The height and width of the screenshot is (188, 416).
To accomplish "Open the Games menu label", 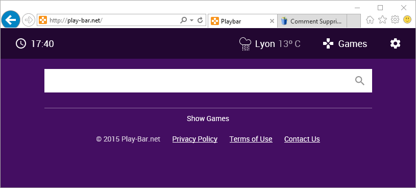I will tap(352, 44).
